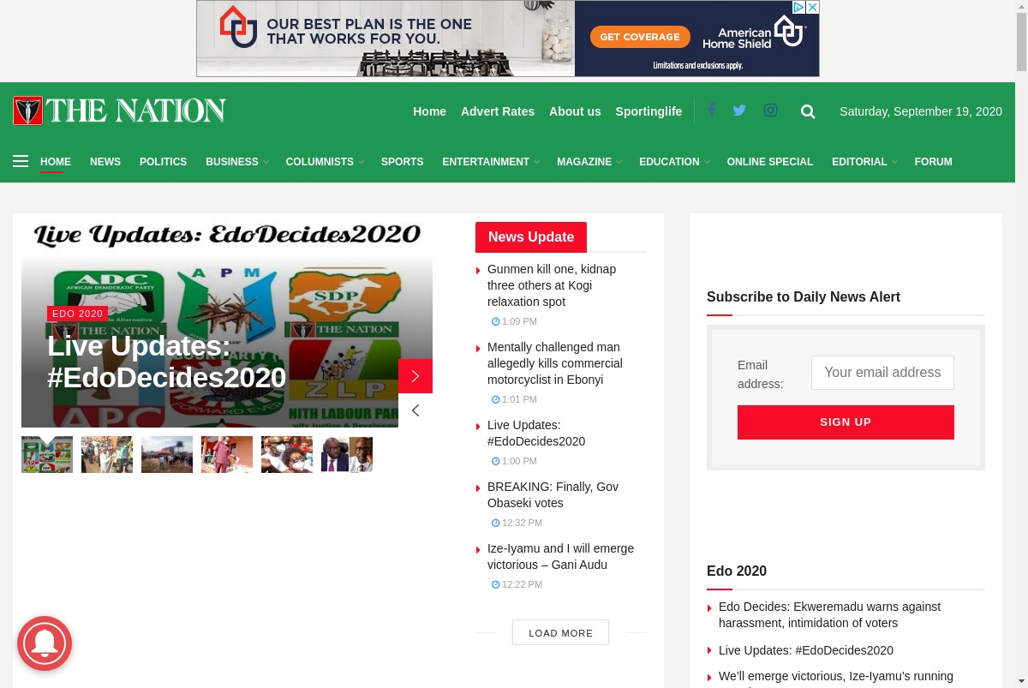Advance slider with red next arrow
This screenshot has width=1028, height=688.
click(415, 376)
